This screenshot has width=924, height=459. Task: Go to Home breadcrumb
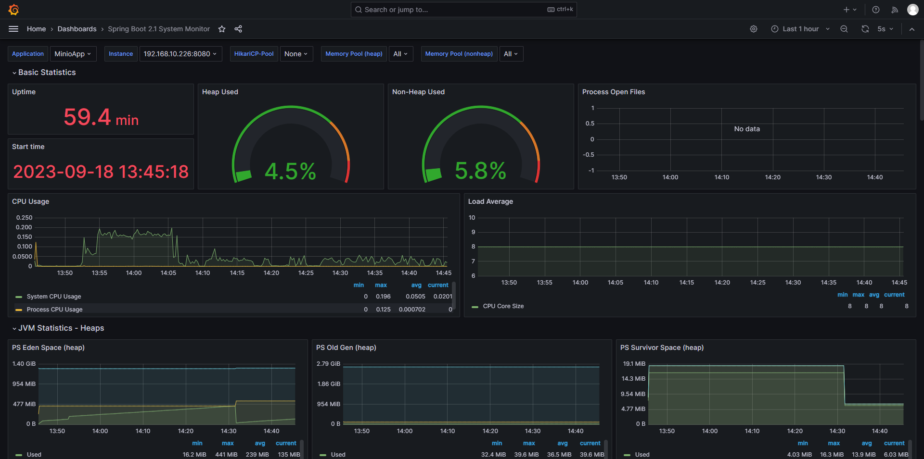point(37,29)
